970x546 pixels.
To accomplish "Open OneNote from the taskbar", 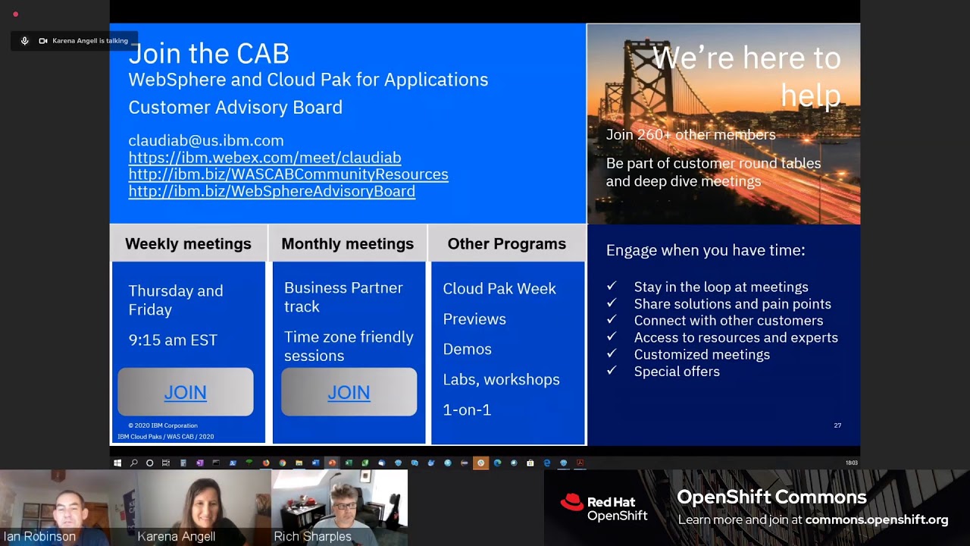I will [x=199, y=463].
